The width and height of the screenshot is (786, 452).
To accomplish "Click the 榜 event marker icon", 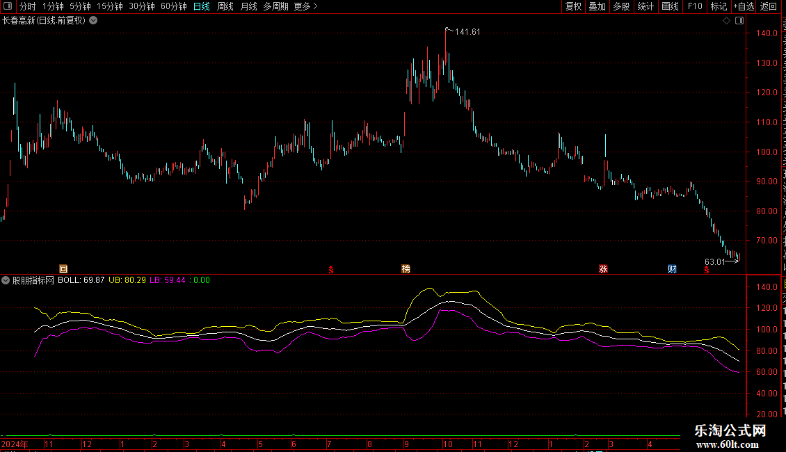I will (x=406, y=269).
